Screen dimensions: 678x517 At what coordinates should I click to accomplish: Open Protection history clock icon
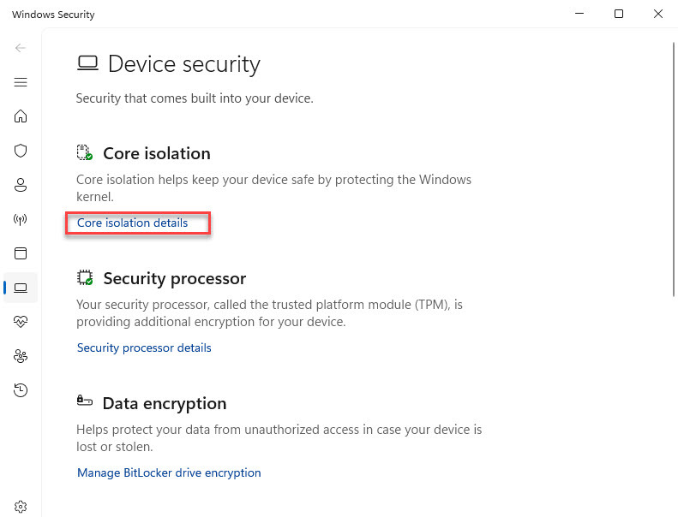tap(21, 390)
